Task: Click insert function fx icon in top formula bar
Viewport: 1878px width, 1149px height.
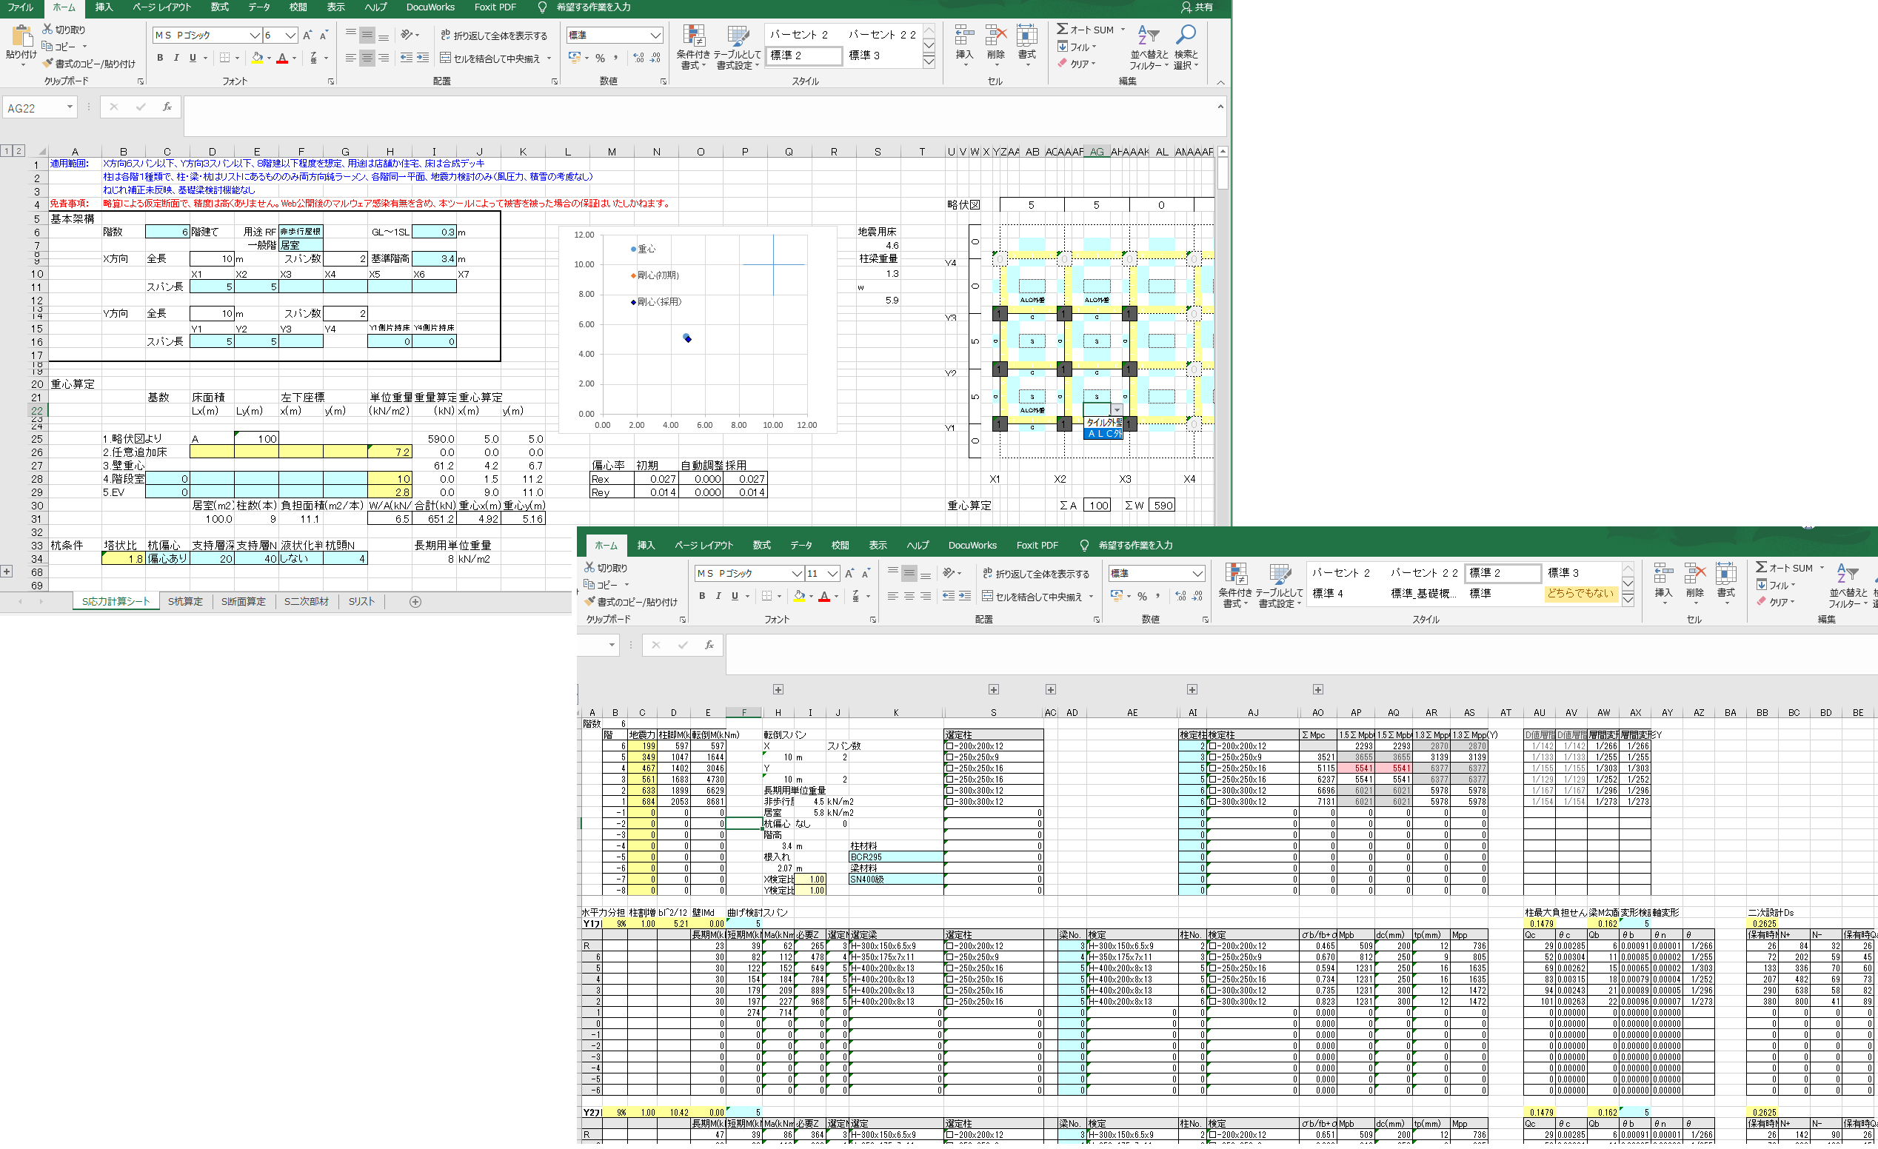Action: [x=167, y=107]
